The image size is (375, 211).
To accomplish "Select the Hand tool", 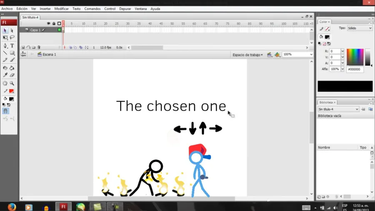I will coord(5,83).
